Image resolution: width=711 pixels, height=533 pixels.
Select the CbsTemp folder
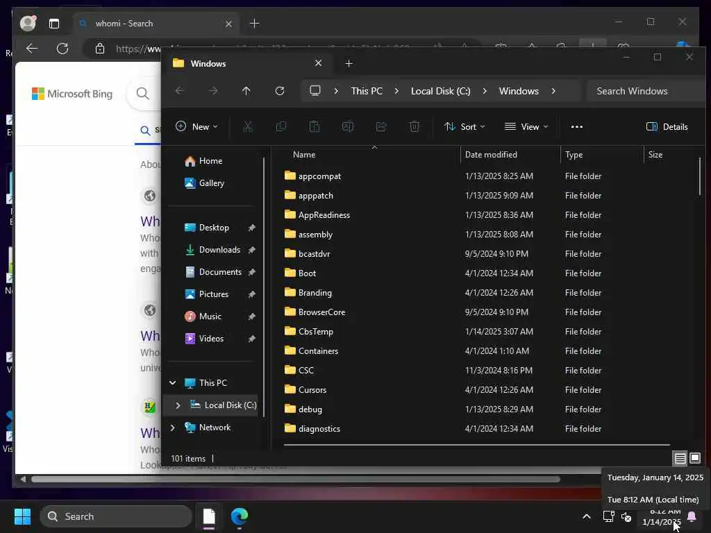tap(316, 332)
